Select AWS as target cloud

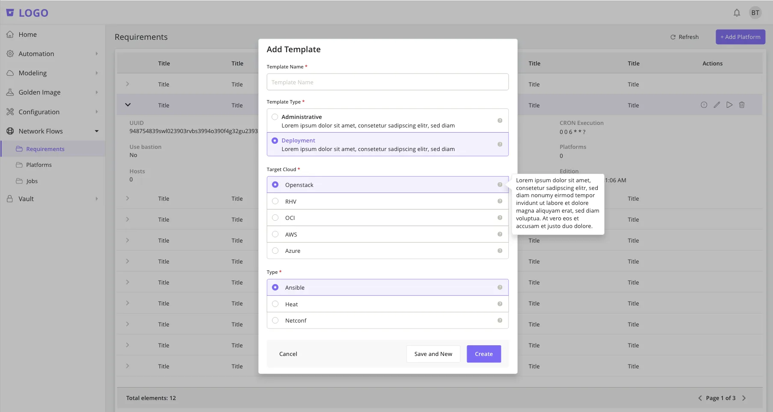pos(275,234)
